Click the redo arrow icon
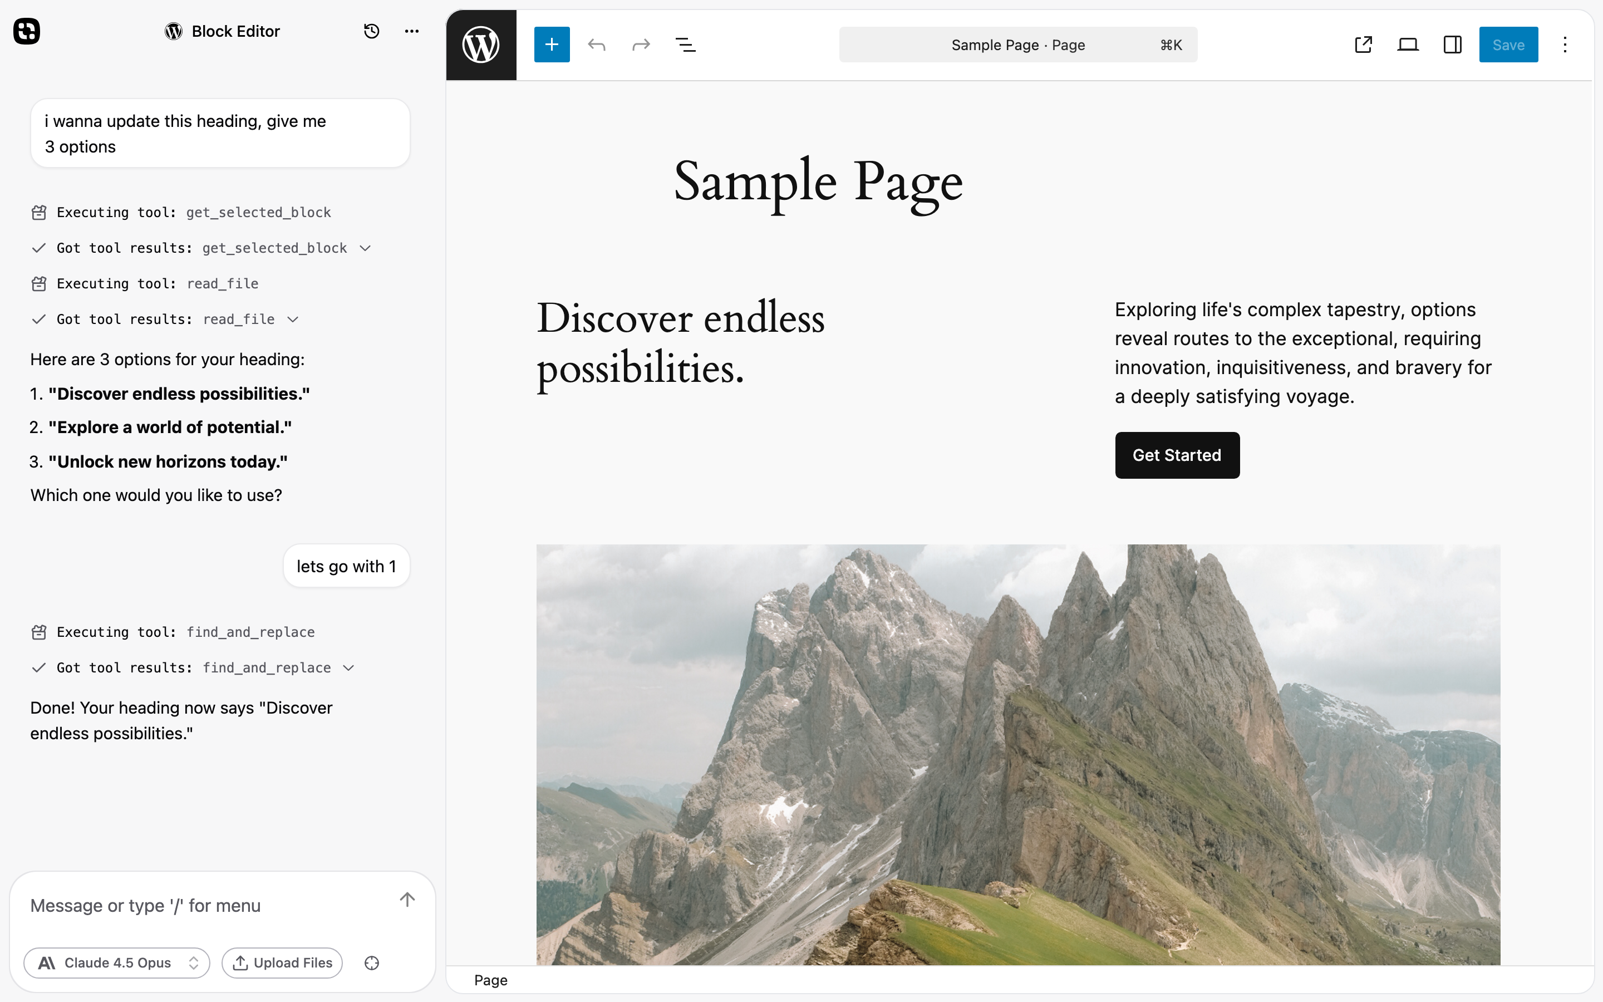The height and width of the screenshot is (1002, 1603). point(641,45)
